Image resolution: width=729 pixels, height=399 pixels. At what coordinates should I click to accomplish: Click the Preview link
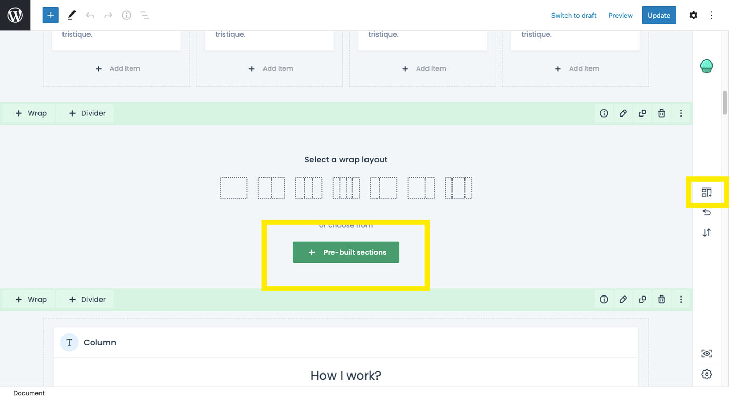621,15
